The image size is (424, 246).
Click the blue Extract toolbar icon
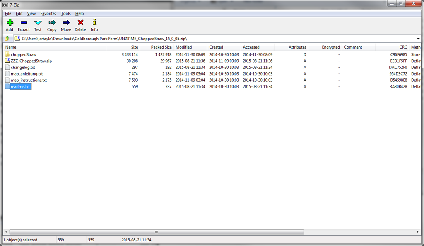pyautogui.click(x=24, y=22)
